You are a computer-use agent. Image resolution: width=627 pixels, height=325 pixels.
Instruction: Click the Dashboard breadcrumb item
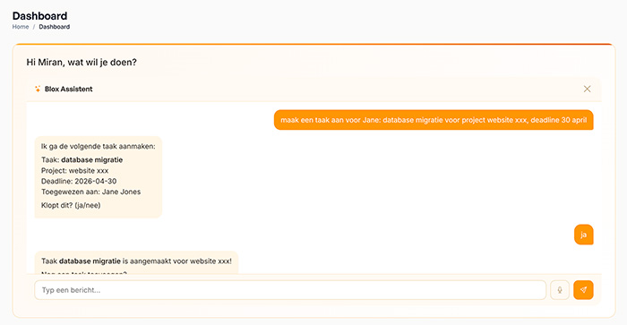point(55,27)
